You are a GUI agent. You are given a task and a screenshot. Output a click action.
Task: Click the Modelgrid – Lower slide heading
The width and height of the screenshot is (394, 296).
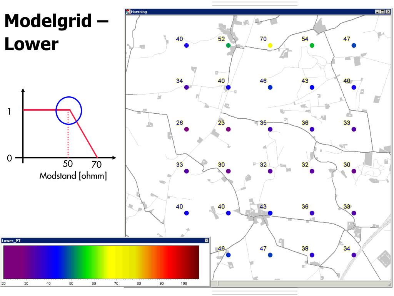pos(57,32)
